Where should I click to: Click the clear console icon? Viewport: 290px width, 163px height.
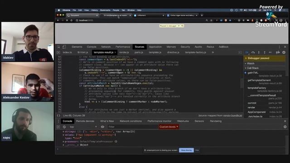coord(64,127)
